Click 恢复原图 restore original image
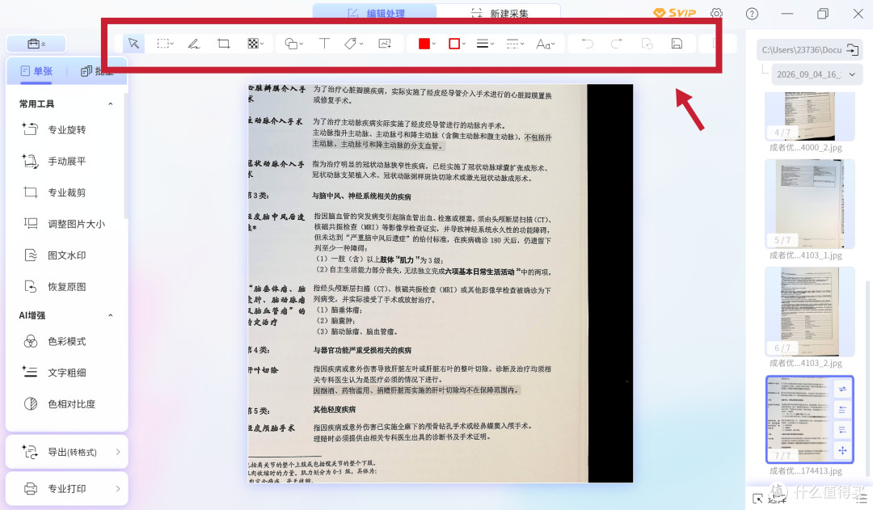 pyautogui.click(x=53, y=287)
